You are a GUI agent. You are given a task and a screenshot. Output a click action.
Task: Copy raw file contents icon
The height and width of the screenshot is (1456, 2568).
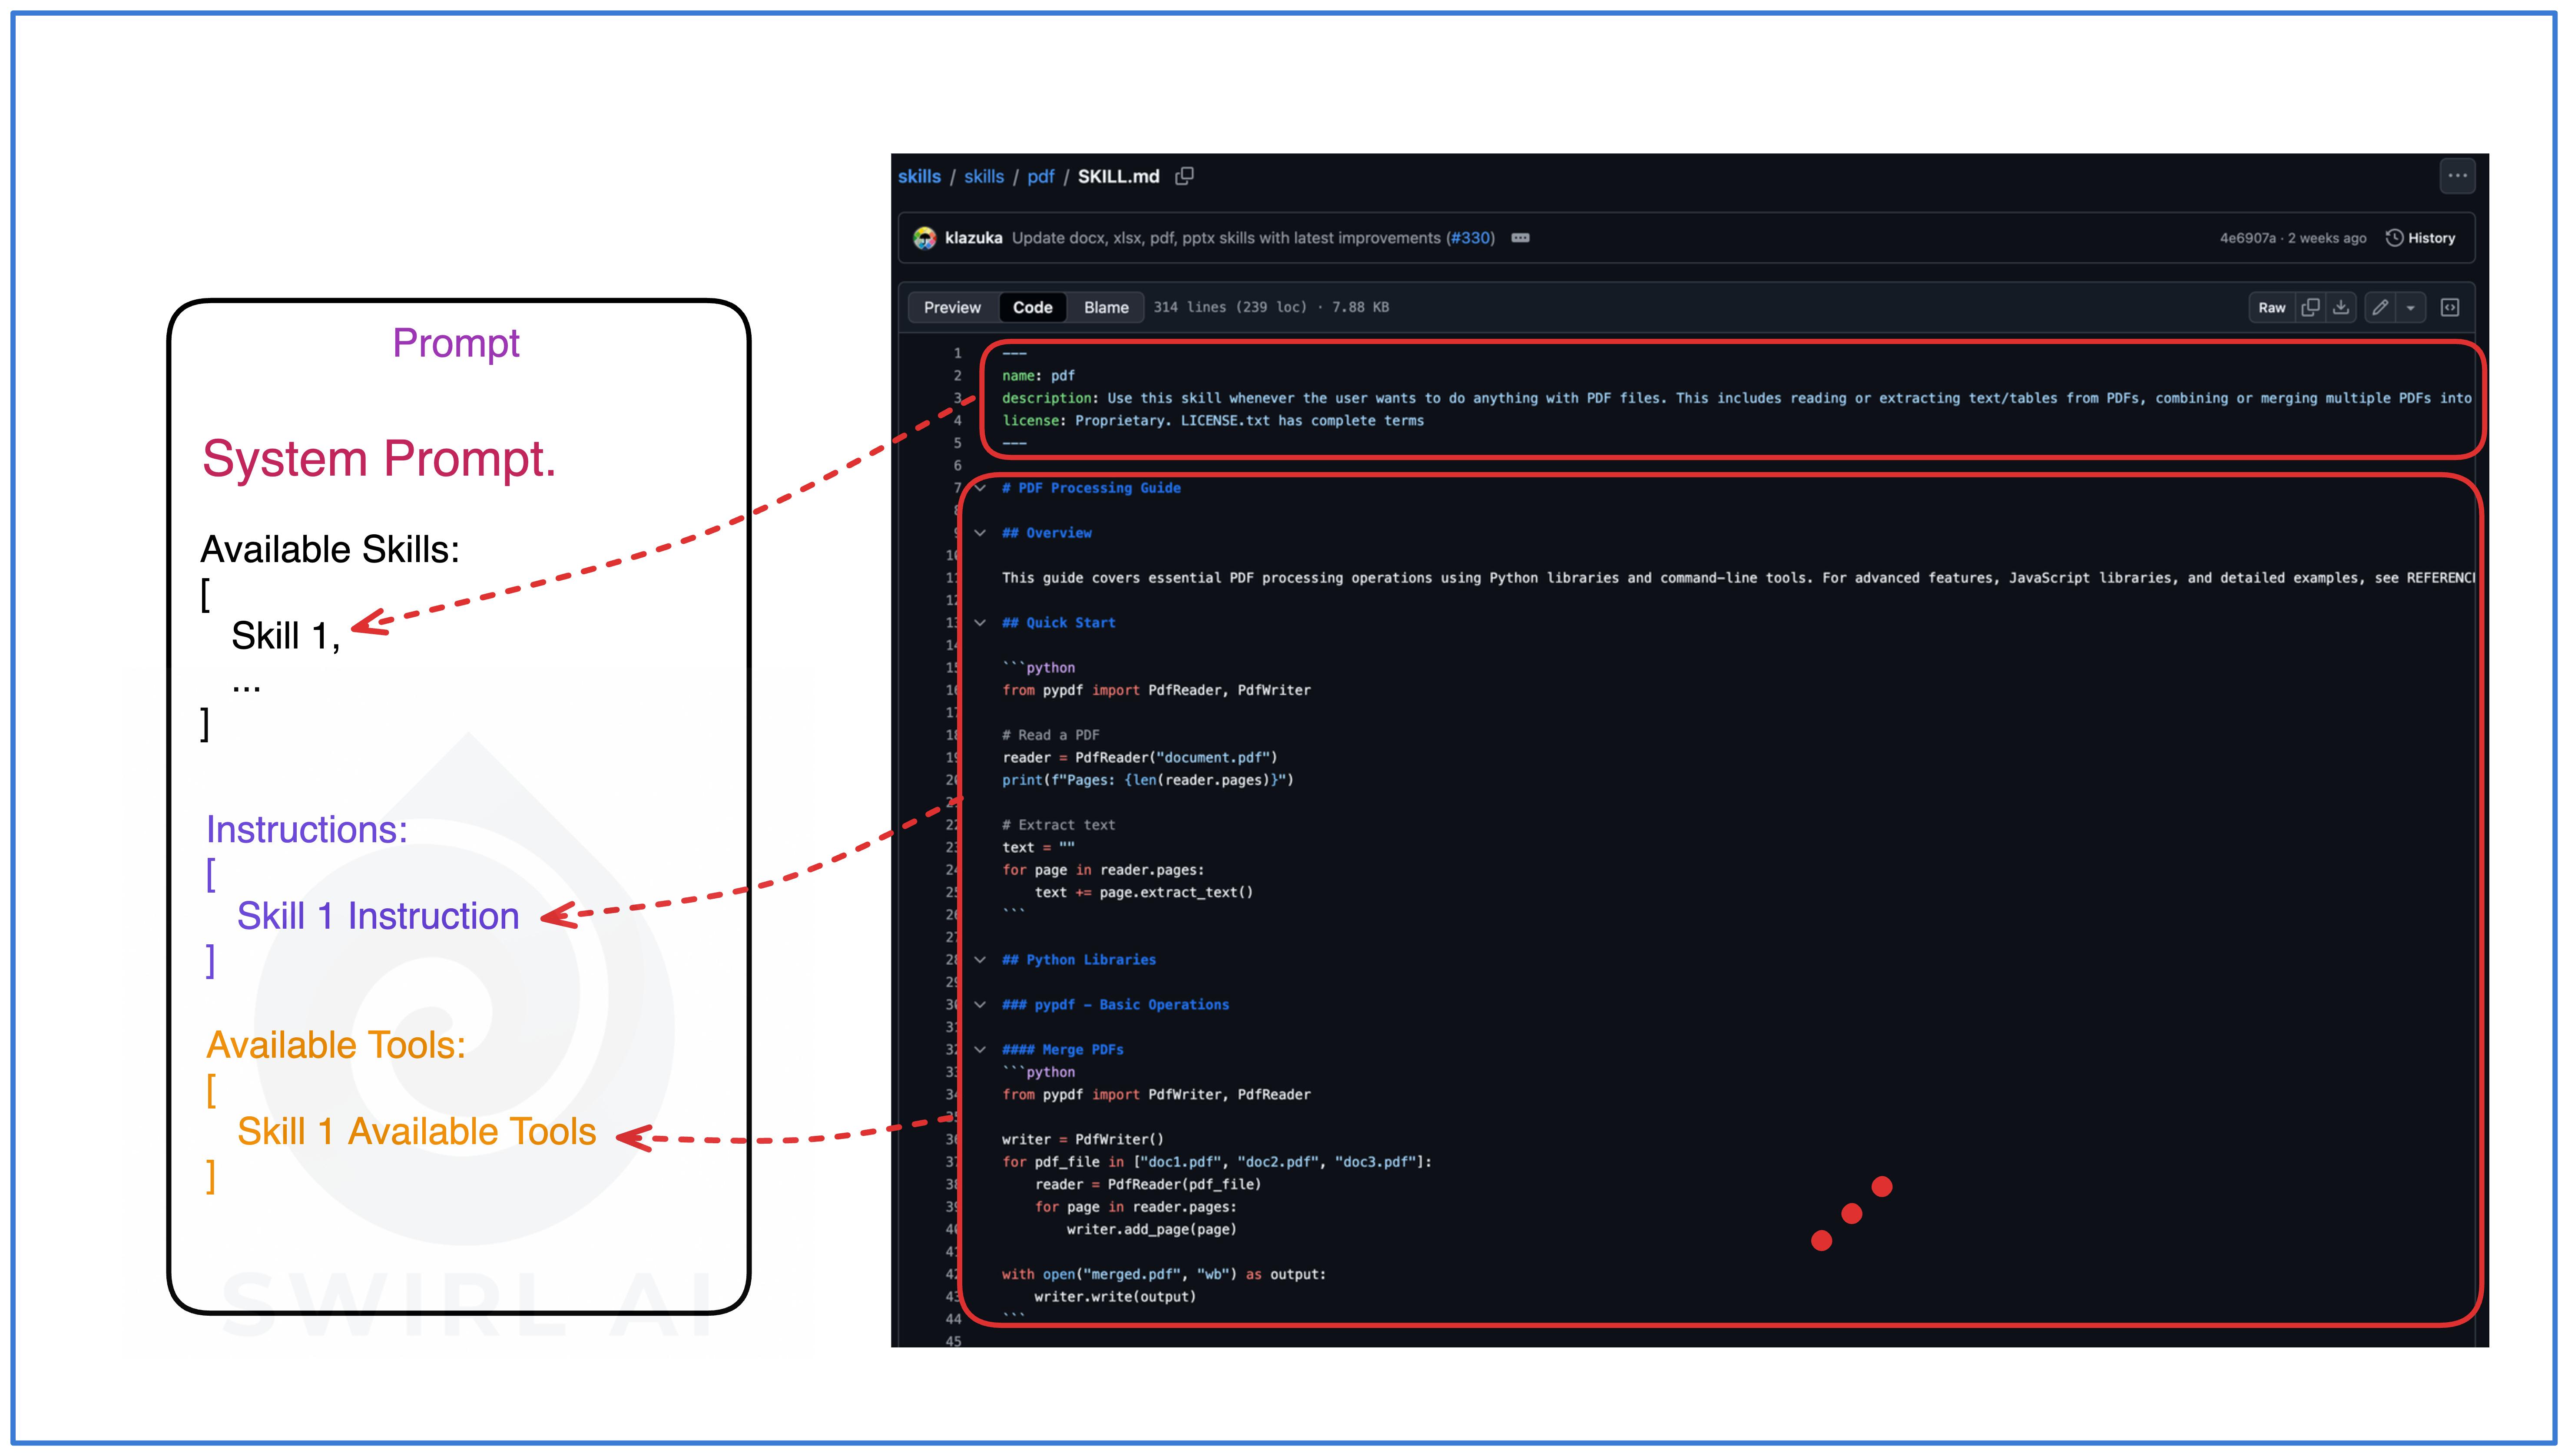2310,307
